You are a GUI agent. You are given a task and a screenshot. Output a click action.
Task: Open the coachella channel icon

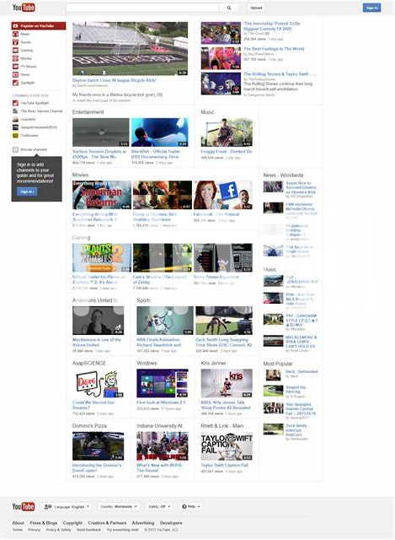click(15, 119)
